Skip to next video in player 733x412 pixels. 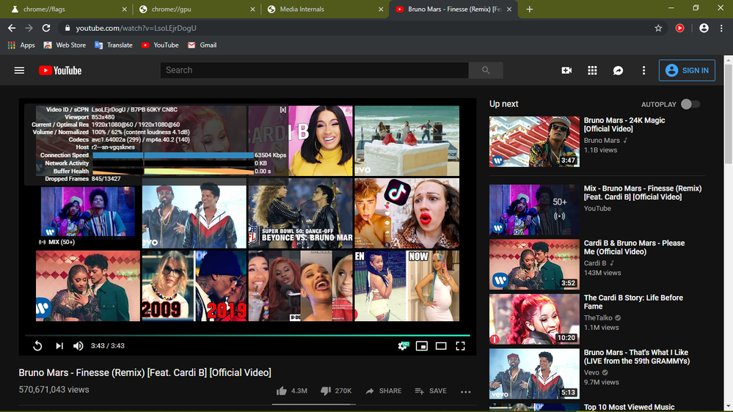coord(59,346)
